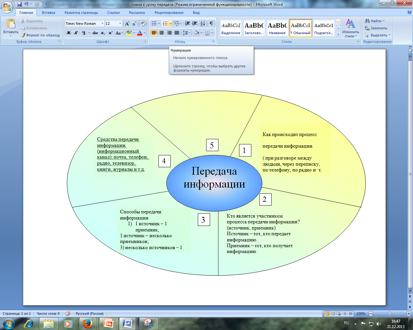Apply the Название (Title) style
This screenshot has width=413, height=330.
[277, 28]
